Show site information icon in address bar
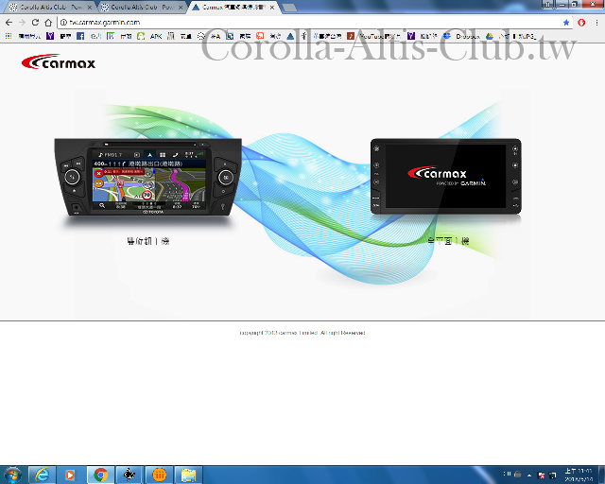Image resolution: width=605 pixels, height=484 pixels. [x=63, y=23]
